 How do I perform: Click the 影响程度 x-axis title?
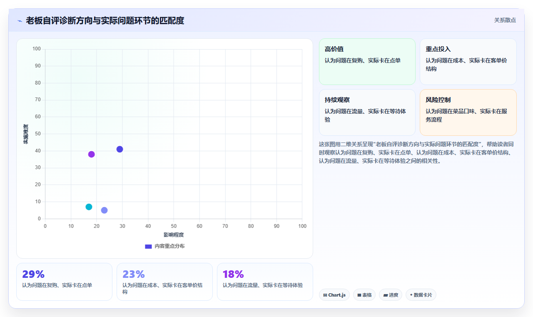pos(174,235)
